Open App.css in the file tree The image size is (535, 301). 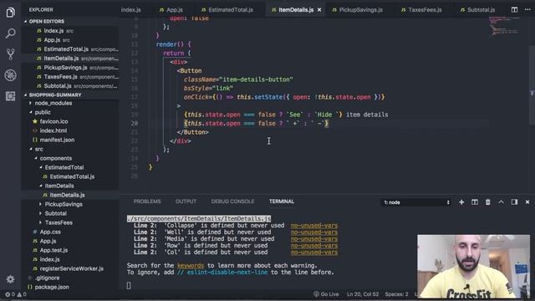50,232
